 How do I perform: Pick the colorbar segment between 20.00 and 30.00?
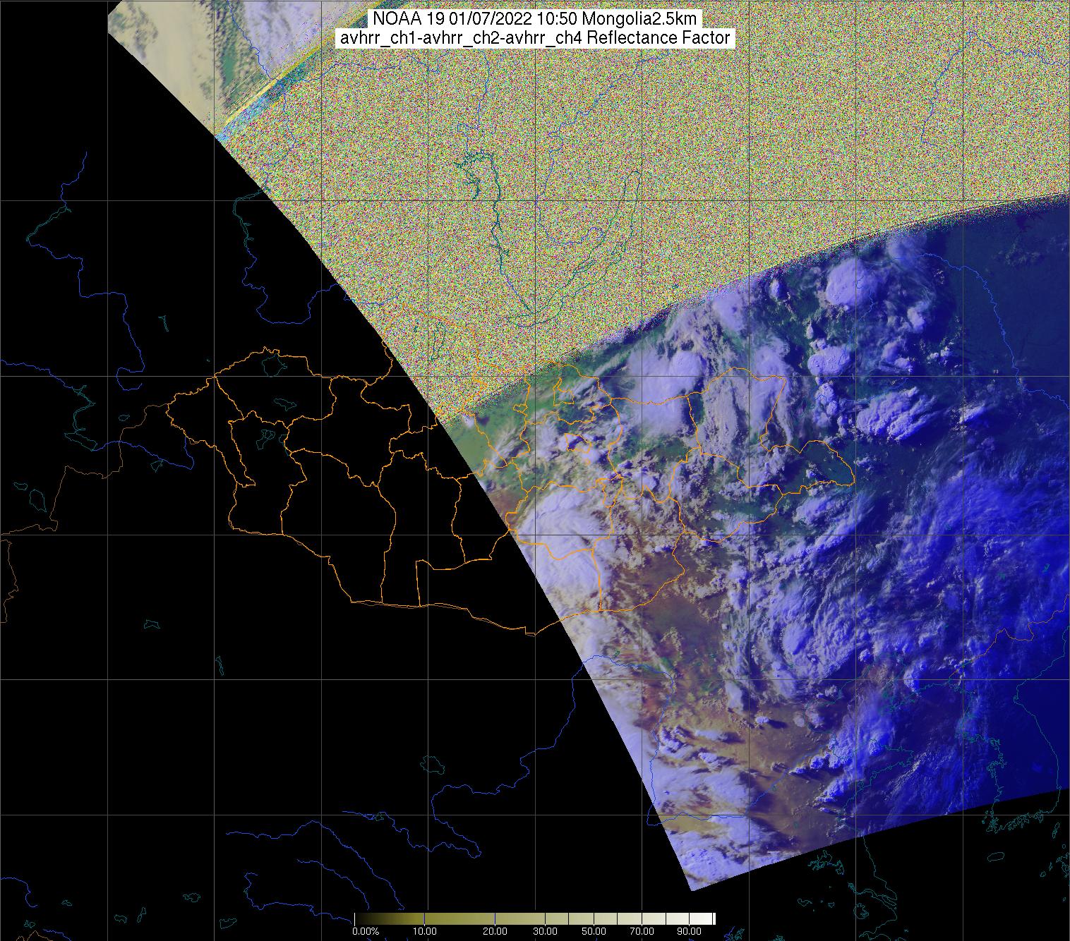pyautogui.click(x=520, y=918)
